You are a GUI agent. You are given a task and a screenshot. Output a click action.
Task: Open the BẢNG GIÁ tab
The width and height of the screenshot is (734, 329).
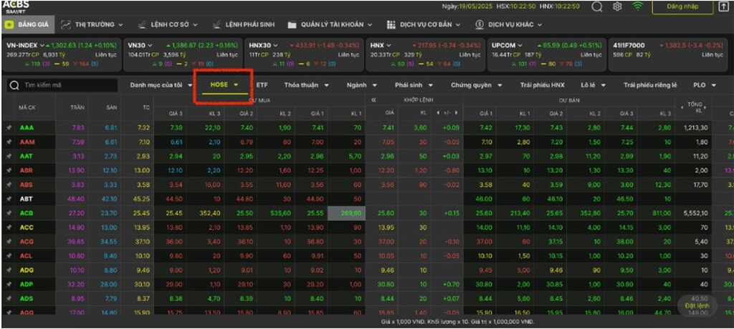(x=28, y=24)
